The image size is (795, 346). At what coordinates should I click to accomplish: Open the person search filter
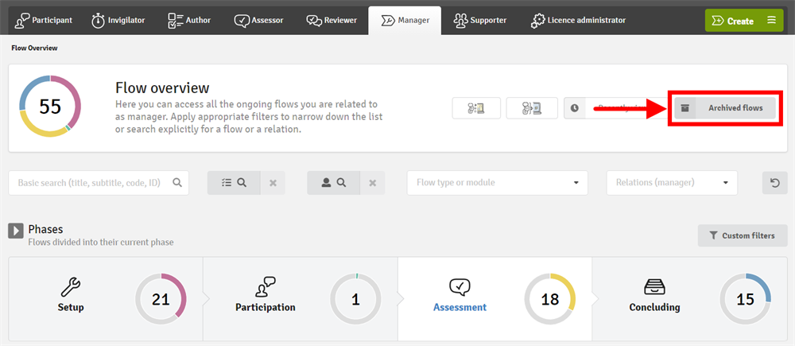pyautogui.click(x=333, y=182)
